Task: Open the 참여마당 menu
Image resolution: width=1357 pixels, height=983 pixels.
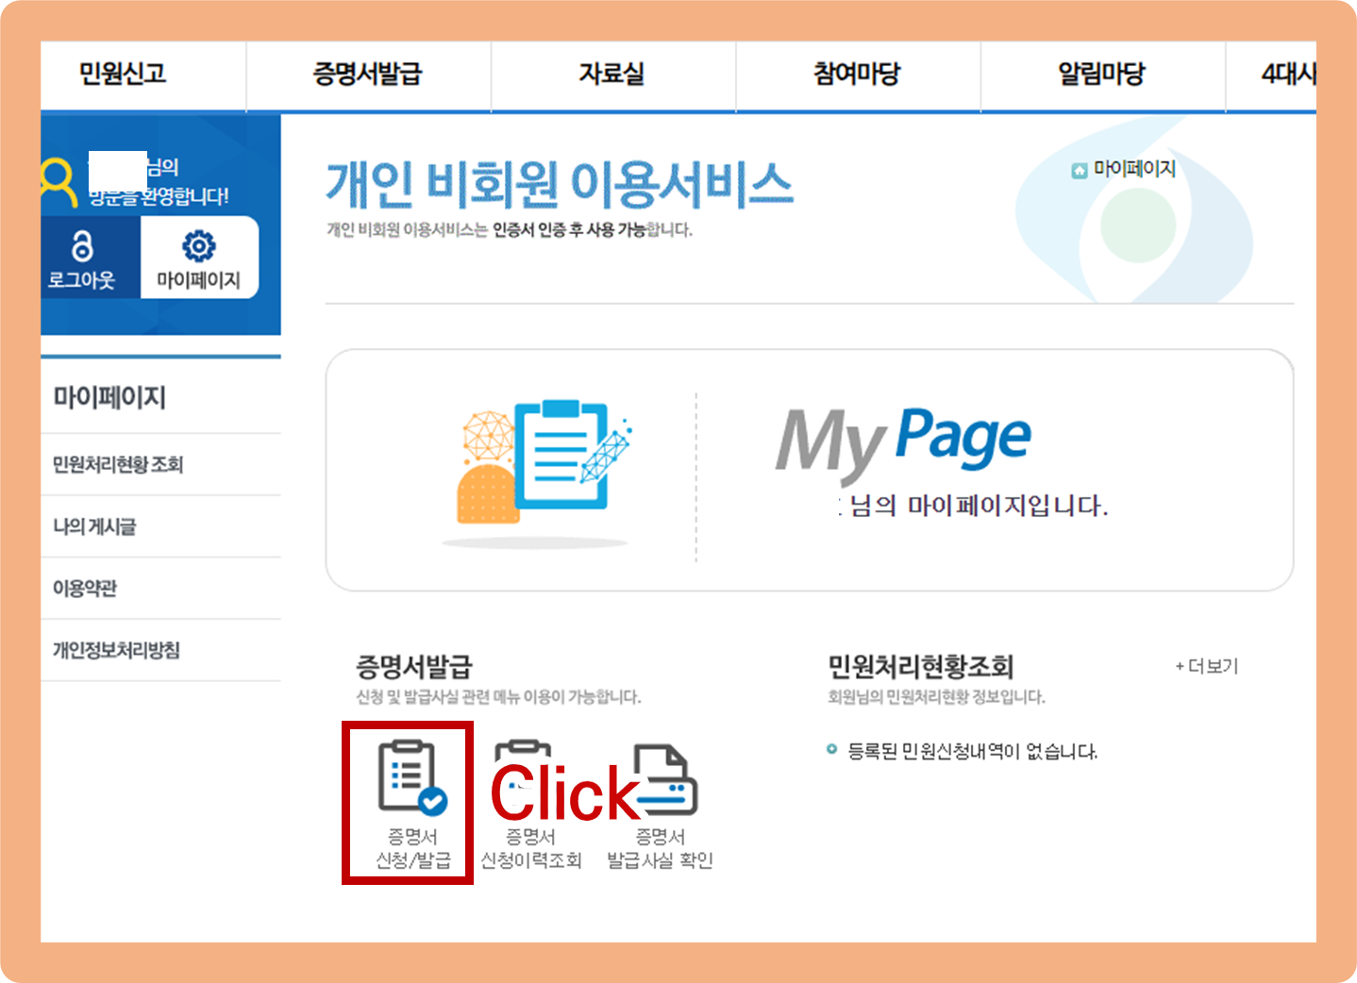Action: (x=857, y=74)
